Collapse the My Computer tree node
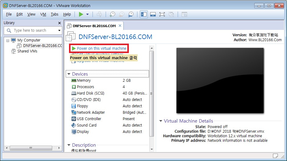This screenshot has width=287, height=161. 8,40
